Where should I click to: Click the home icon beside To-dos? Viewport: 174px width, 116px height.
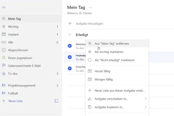[x=4, y=73]
